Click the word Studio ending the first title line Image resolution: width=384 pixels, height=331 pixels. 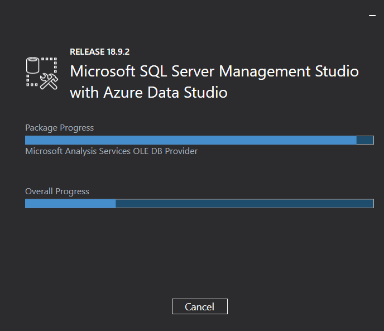click(x=337, y=71)
